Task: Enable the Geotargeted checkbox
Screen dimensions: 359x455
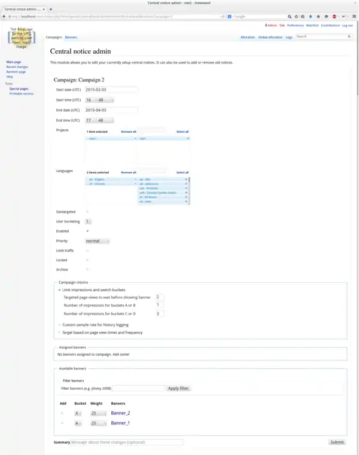Action: pyautogui.click(x=88, y=211)
